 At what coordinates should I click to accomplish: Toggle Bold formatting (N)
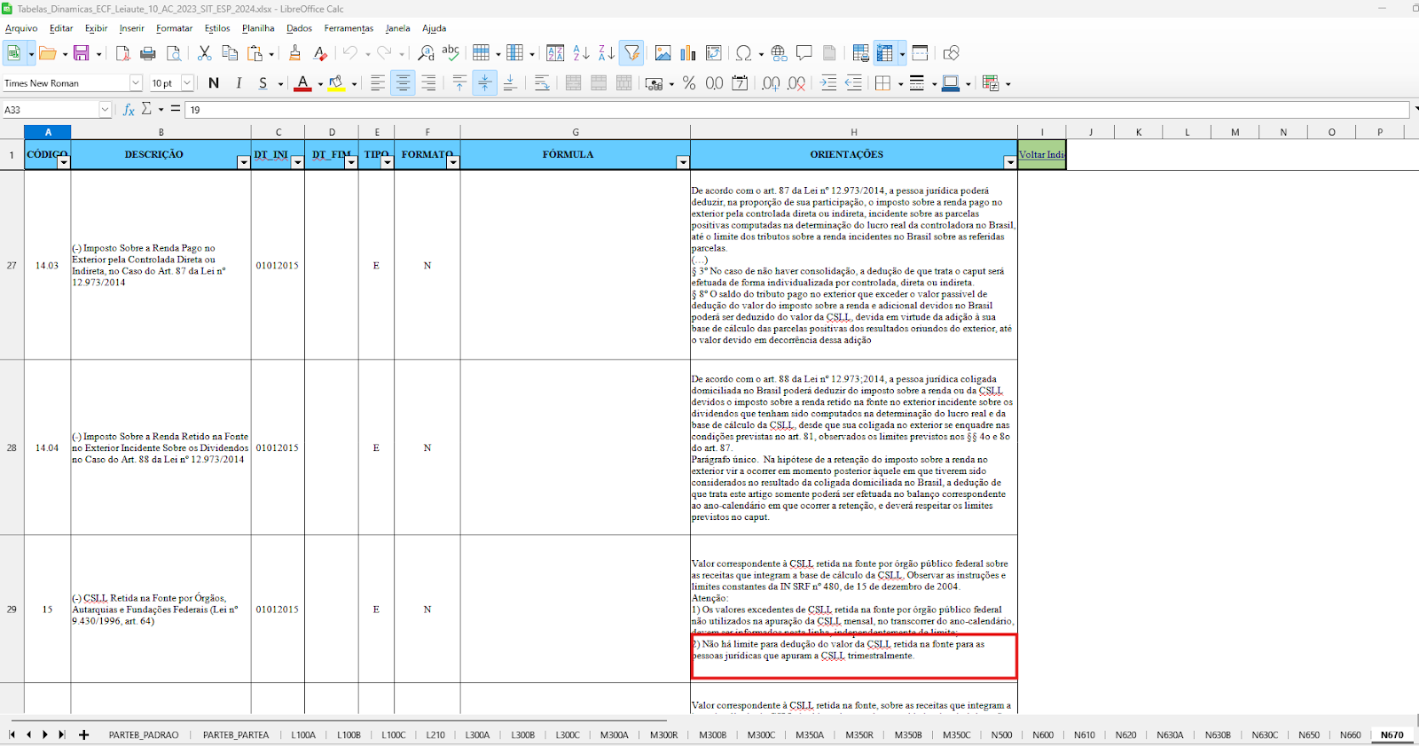(x=214, y=83)
